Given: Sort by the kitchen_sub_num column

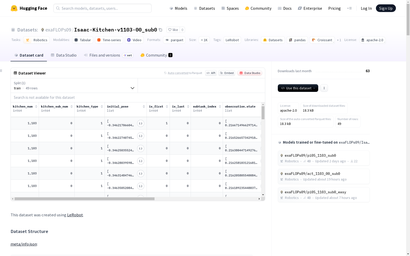Looking at the screenshot, I should coord(71,106).
